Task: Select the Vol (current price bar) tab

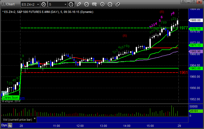Action: click(x=17, y=120)
